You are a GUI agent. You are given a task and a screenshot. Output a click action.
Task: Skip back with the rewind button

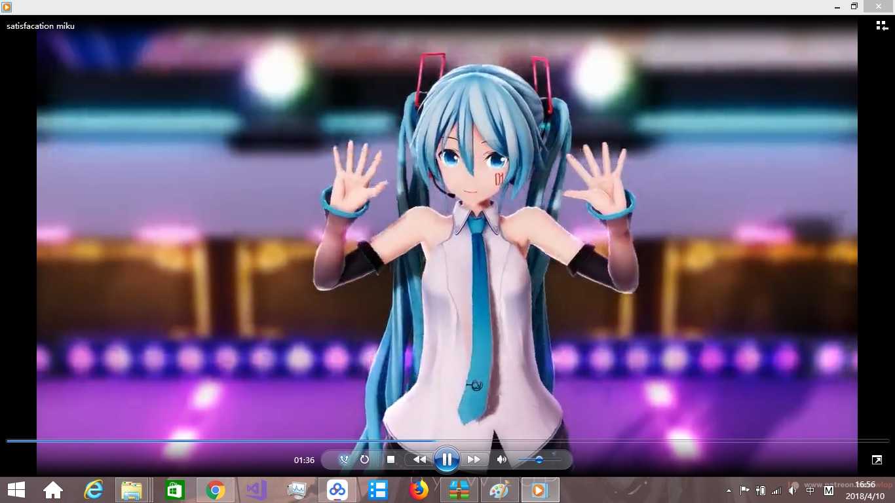(x=419, y=460)
